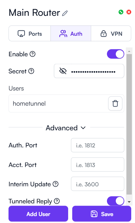Click the scrollbar down arrow
This screenshot has width=135, height=223.
[129, 202]
